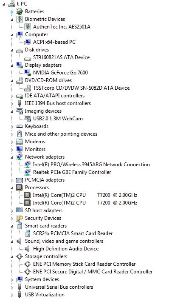Click the USB2.0 1.3M WebCam icon
The width and height of the screenshot is (186, 307).
[28, 119]
